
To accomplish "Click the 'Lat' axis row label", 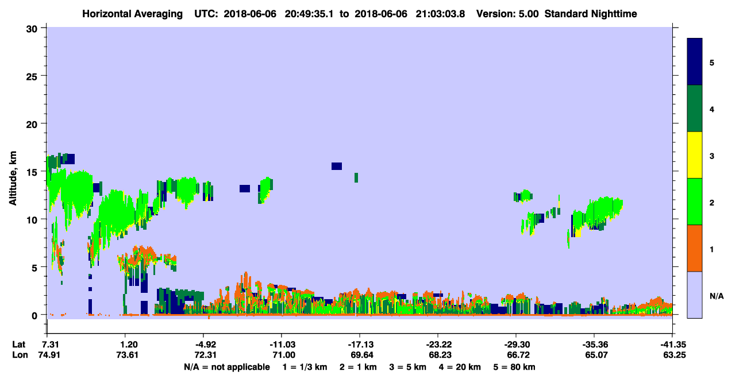I will pos(19,345).
